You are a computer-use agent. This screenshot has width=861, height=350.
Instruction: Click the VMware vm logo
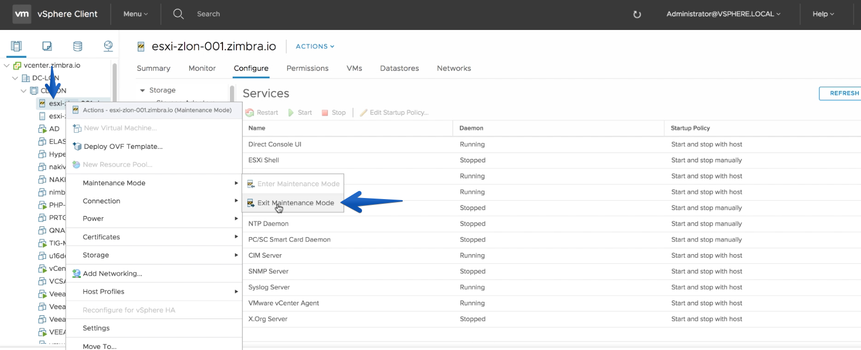[x=22, y=14]
